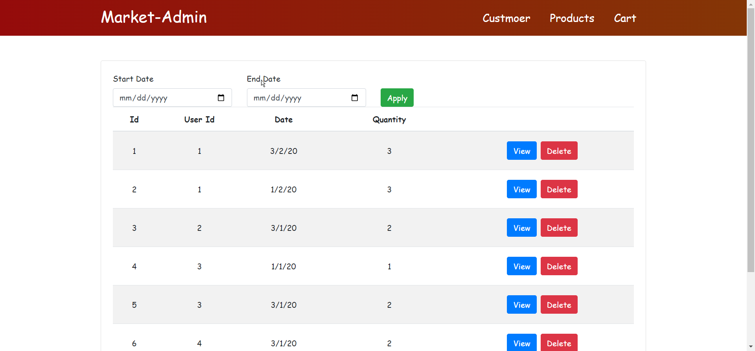Open the Custmoer menu item
The height and width of the screenshot is (351, 755).
(506, 18)
